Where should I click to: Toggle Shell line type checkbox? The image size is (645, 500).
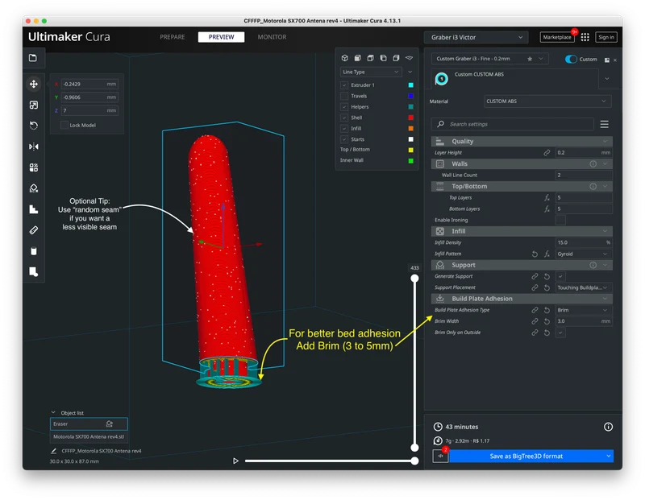[x=344, y=118]
